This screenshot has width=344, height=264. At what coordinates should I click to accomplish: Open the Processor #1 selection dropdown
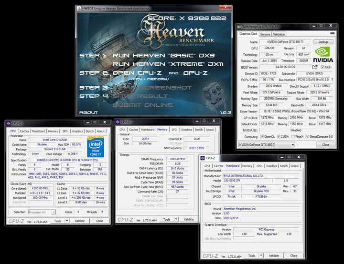point(42,212)
